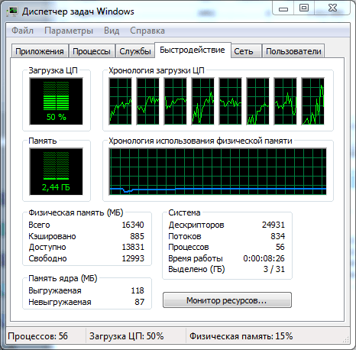
Task: Click the Кэшировано value 885
Action: coord(137,236)
